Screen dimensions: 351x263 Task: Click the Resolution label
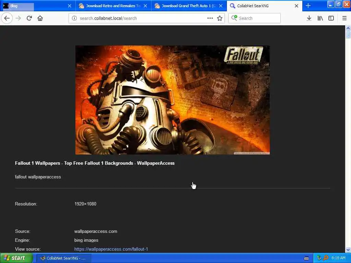tap(26, 204)
